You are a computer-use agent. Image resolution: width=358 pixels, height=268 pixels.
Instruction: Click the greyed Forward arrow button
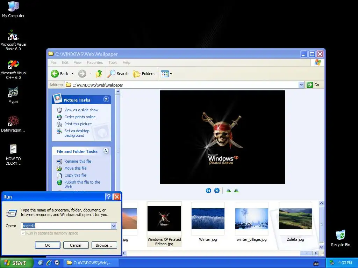[x=82, y=74]
